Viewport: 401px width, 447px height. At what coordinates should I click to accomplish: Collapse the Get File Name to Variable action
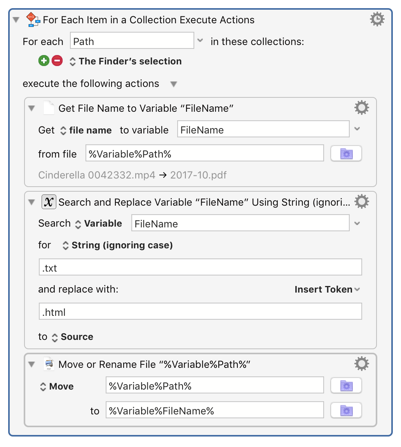(31, 108)
